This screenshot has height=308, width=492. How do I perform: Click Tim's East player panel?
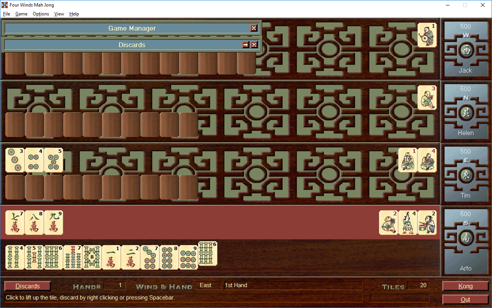[x=465, y=174]
